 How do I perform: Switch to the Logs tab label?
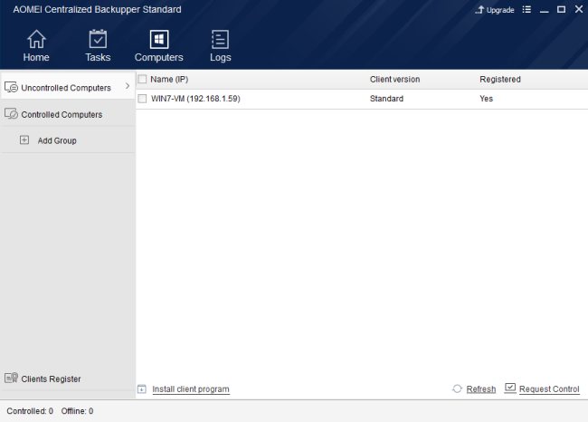(221, 57)
